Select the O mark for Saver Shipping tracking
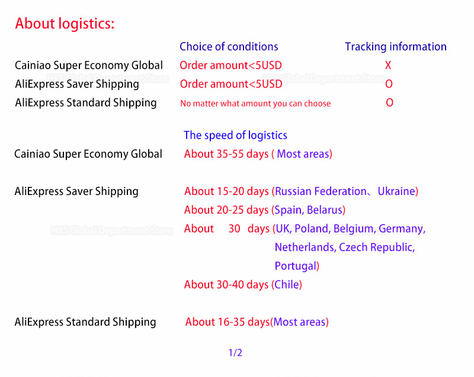The image size is (474, 377). click(389, 84)
